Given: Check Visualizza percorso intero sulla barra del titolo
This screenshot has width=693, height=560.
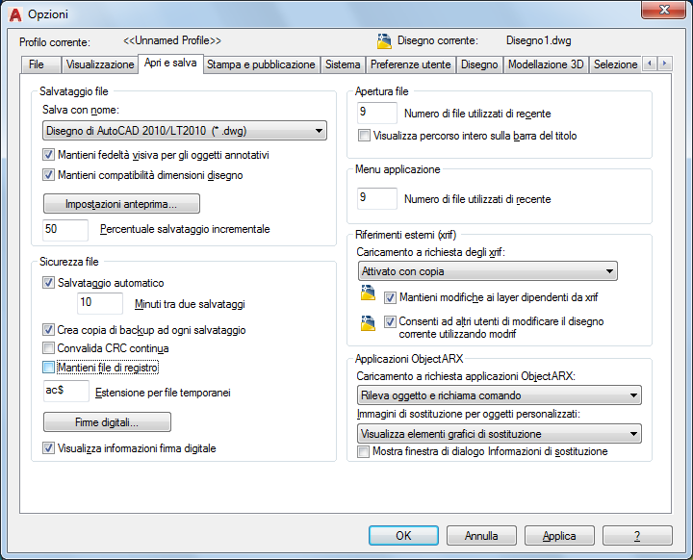Looking at the screenshot, I should point(364,136).
